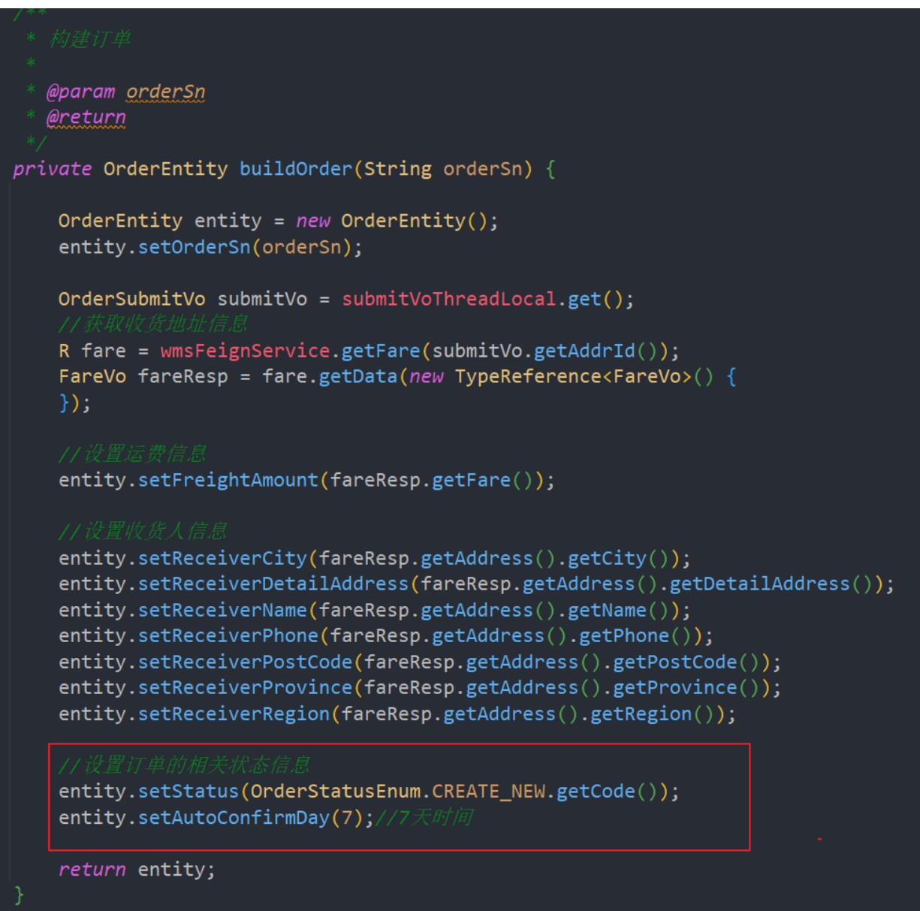This screenshot has width=920, height=911.
Task: Click setReceiverRegion method call
Action: click(234, 713)
